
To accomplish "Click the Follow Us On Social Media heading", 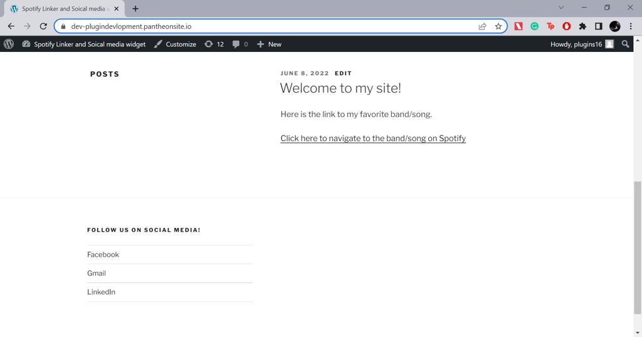I will (144, 230).
